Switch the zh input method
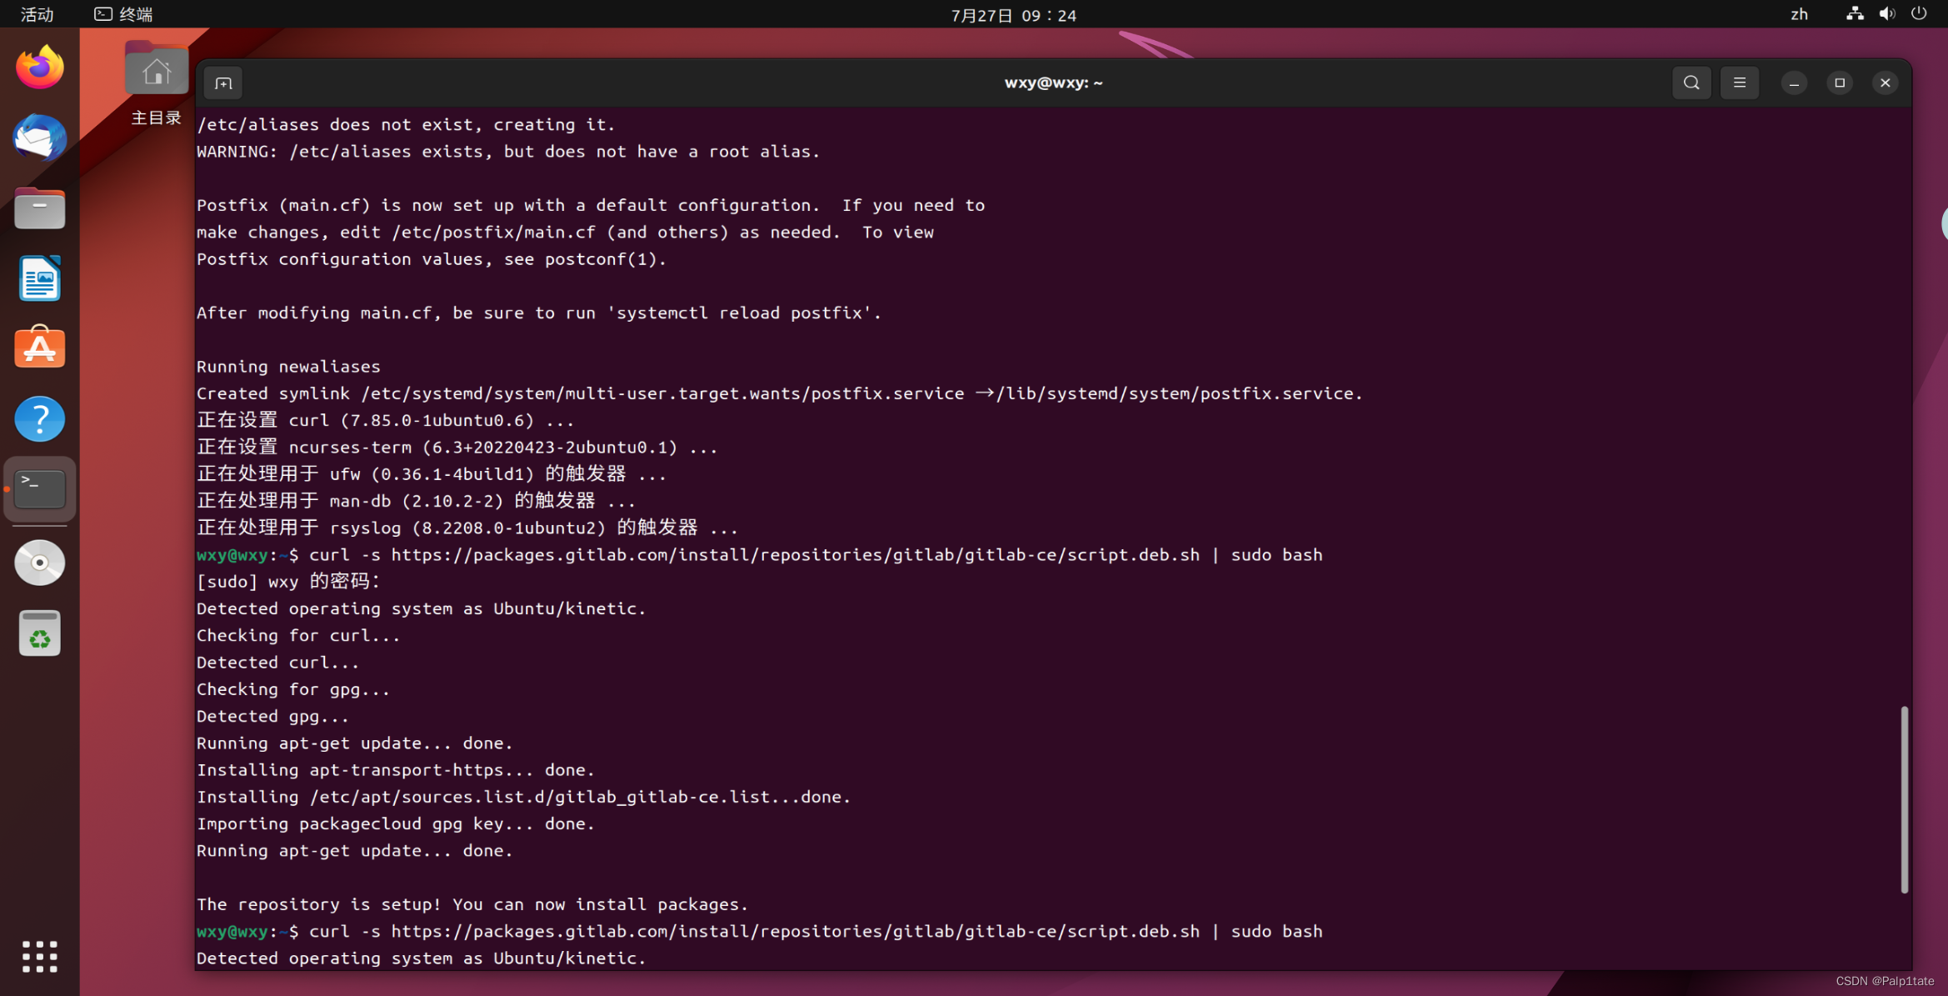The width and height of the screenshot is (1948, 996). tap(1799, 14)
